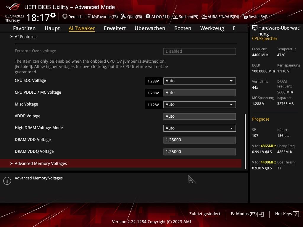
Task: Open the Booten tab
Action: pos(183,28)
